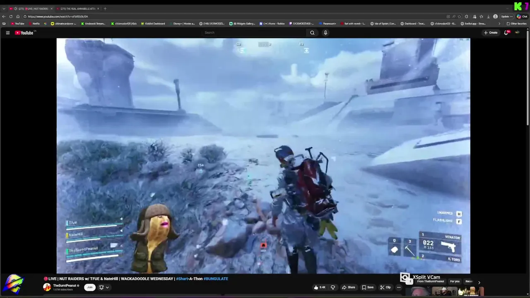
Task: Open the timdewski Stream bookmark
Action: [93, 24]
